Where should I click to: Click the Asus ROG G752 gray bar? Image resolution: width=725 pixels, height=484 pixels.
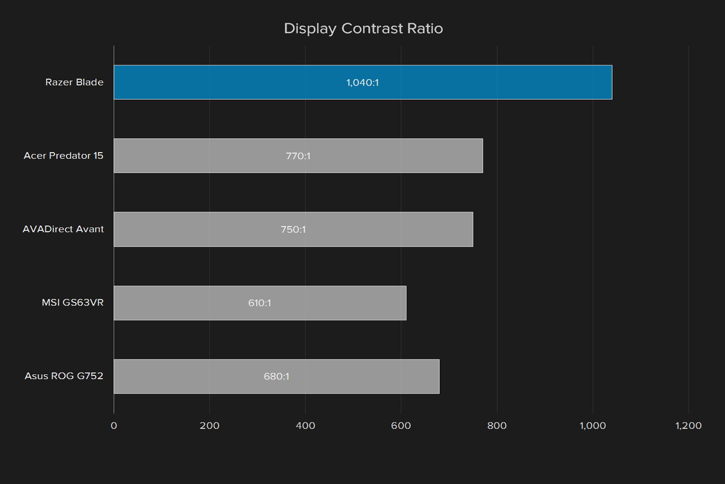(276, 376)
